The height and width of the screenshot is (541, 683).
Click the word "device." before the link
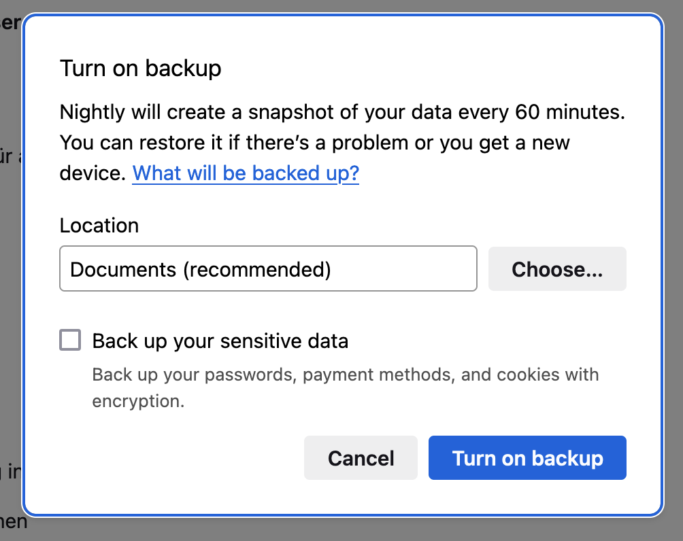click(x=93, y=173)
